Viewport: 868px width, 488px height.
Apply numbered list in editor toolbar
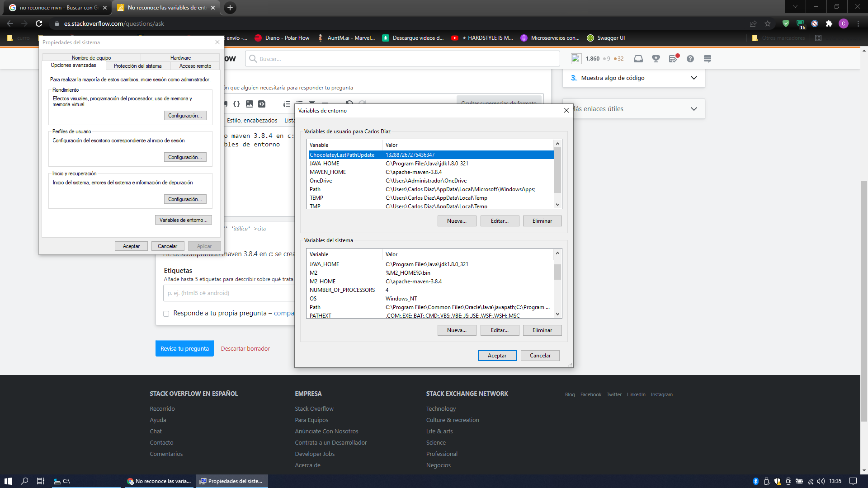pyautogui.click(x=287, y=104)
